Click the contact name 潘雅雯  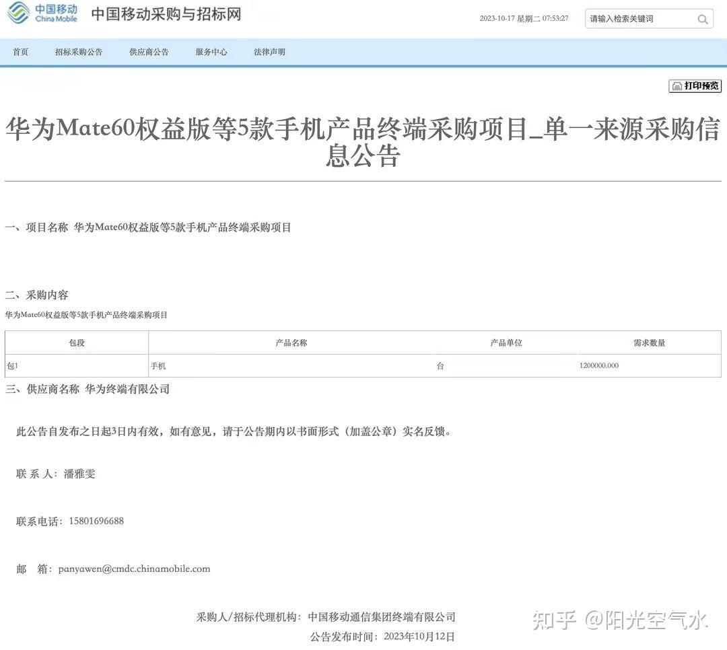(x=79, y=474)
